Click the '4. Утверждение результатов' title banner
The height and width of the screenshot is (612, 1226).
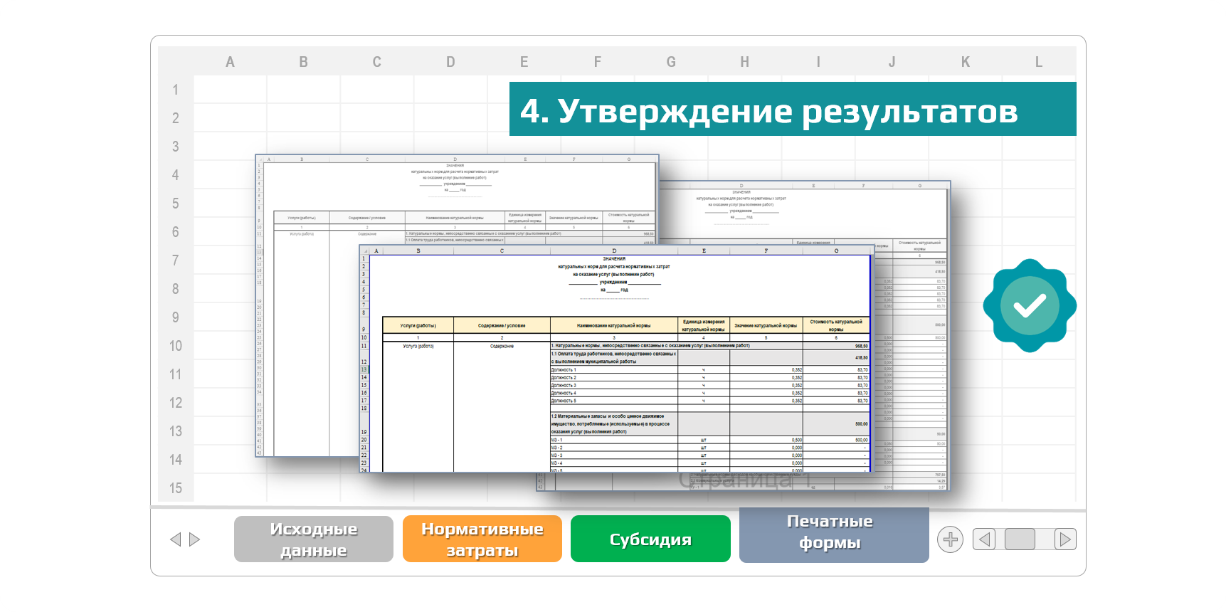[x=792, y=110]
